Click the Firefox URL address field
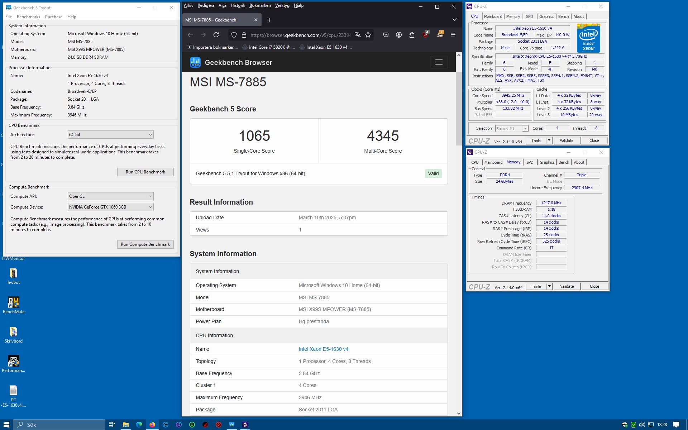Screen dimensions: 688x430 300,35
